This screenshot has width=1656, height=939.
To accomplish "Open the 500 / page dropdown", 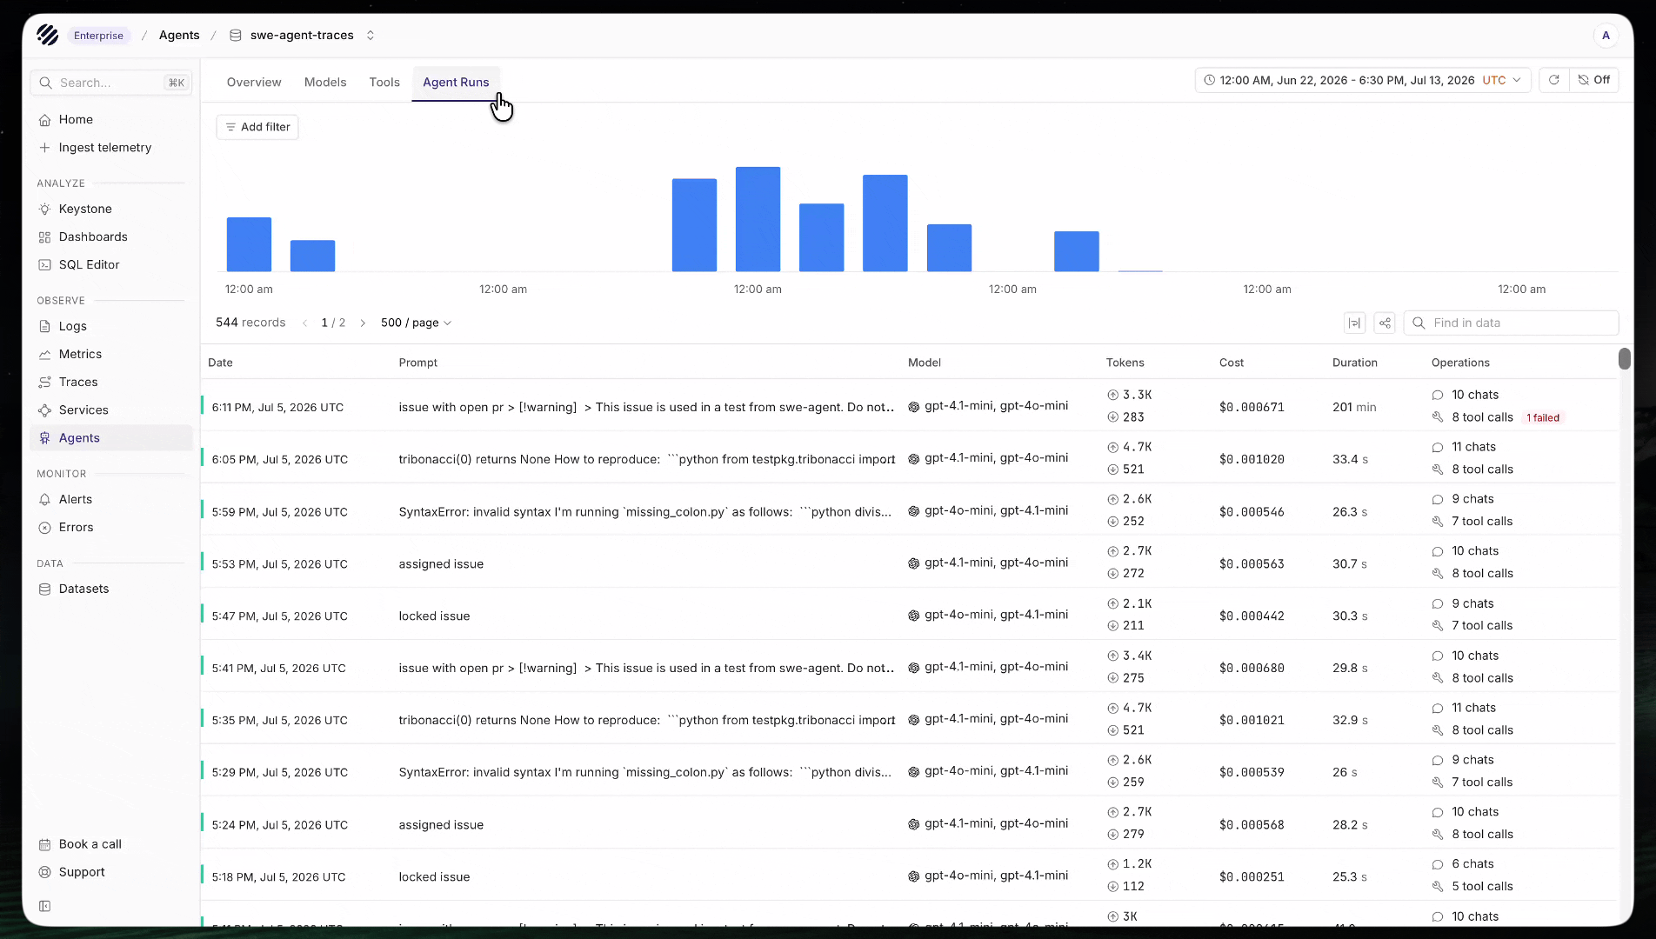I will [416, 323].
